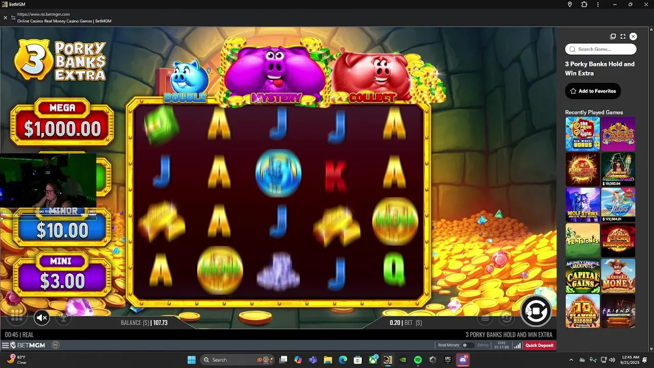Unmute the game sound speaker icon
Viewport: 654px width, 368px height.
pos(42,318)
